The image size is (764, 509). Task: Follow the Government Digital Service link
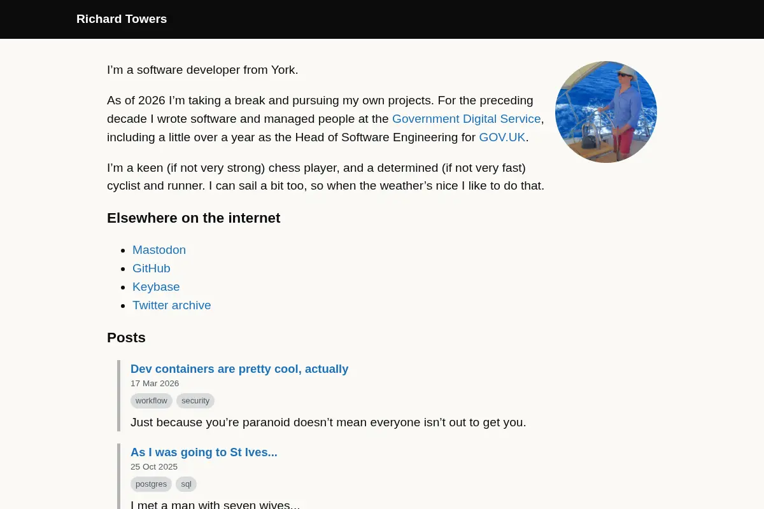466,119
